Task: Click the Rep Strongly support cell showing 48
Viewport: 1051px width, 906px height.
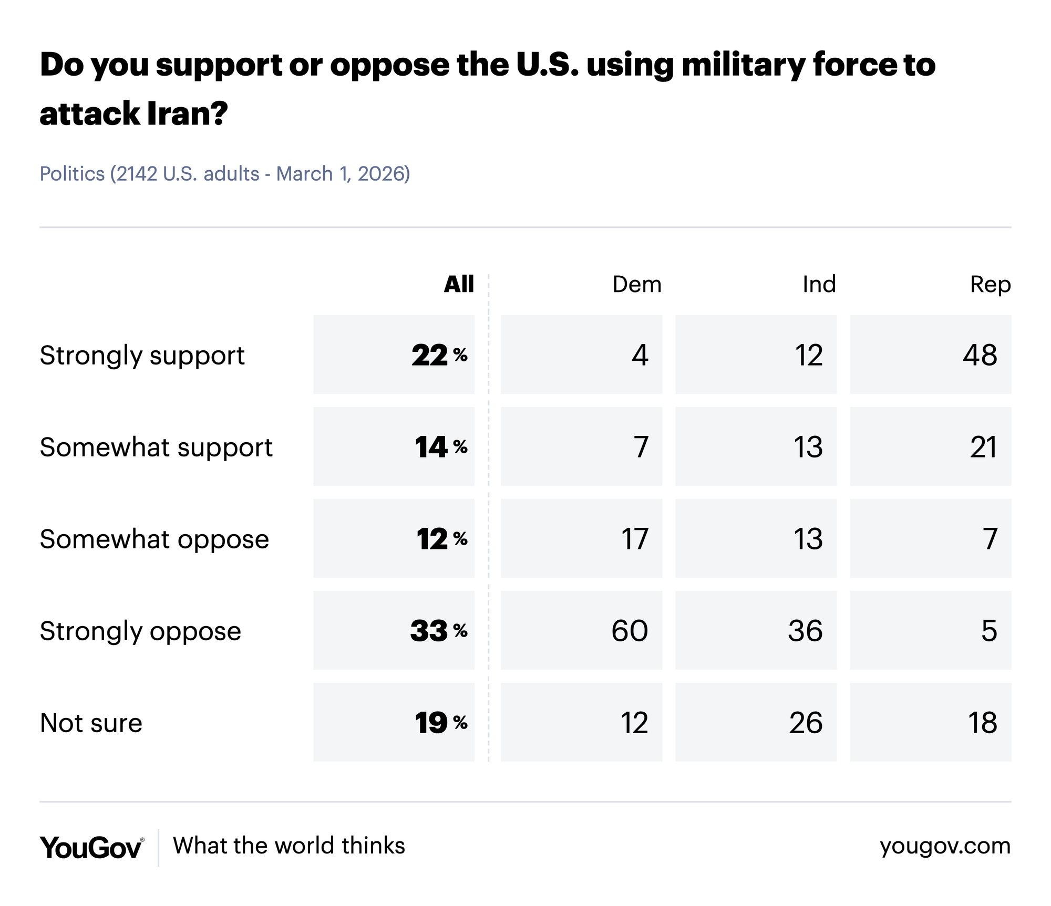Action: pyautogui.click(x=930, y=355)
